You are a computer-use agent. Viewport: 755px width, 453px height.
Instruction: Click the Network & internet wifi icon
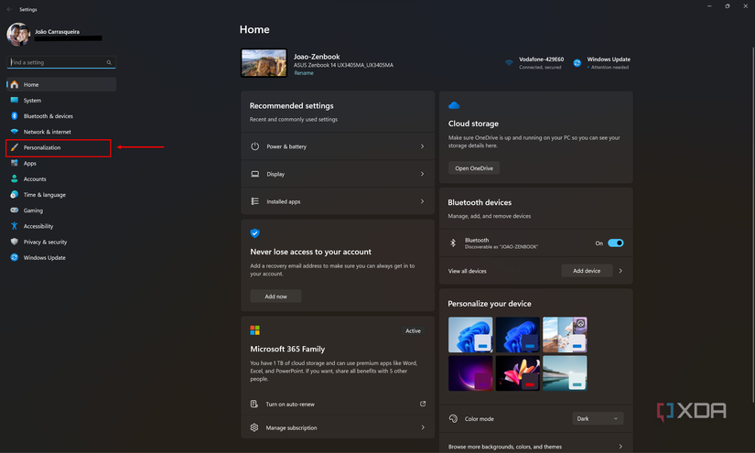click(x=15, y=132)
